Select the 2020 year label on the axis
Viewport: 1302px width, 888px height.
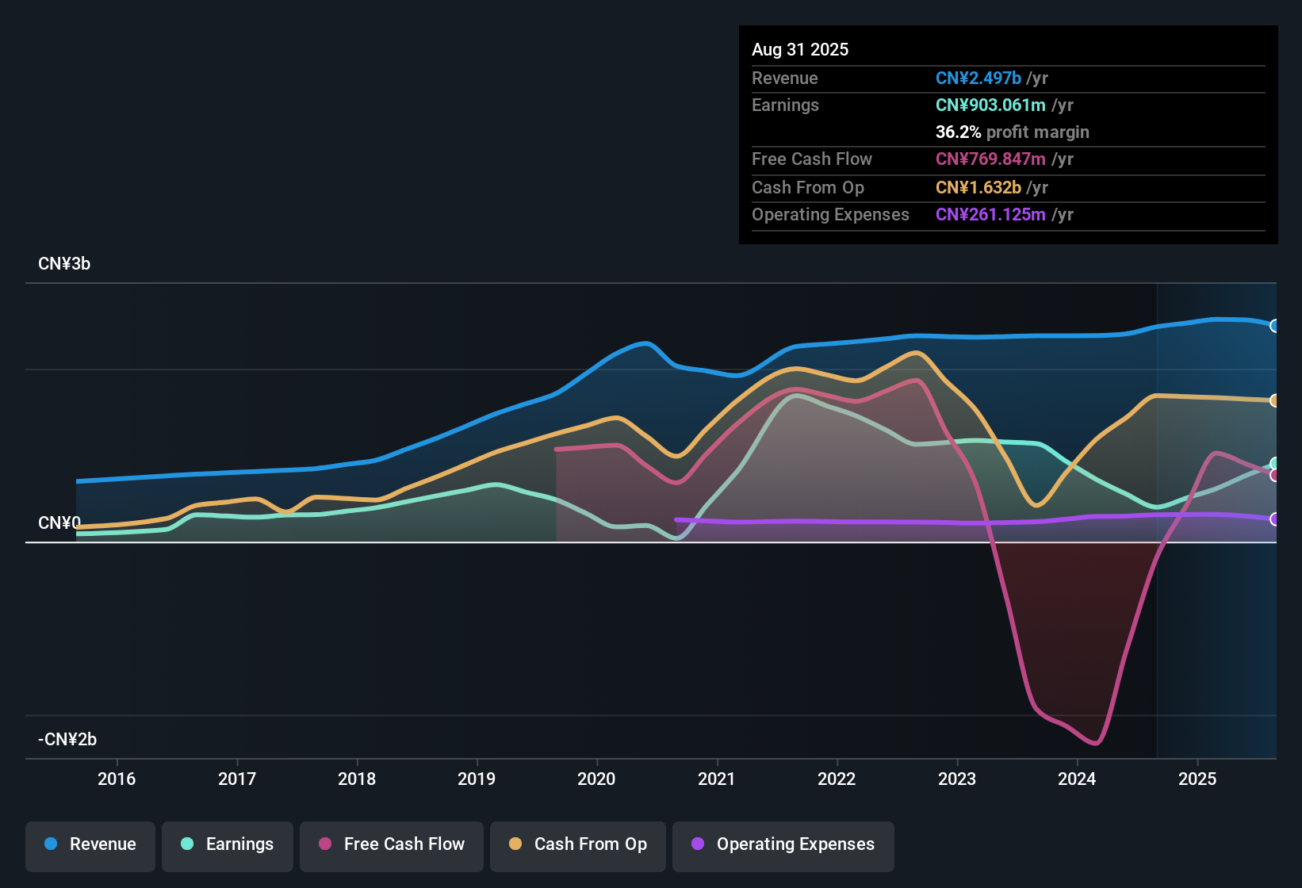(596, 779)
